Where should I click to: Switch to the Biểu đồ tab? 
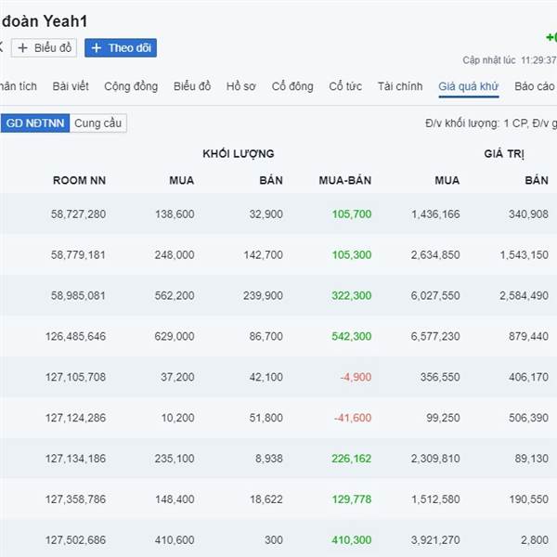[192, 86]
